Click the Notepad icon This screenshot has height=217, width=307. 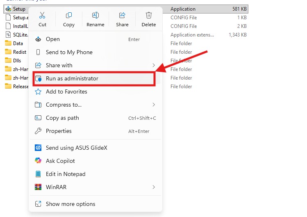click(x=38, y=174)
